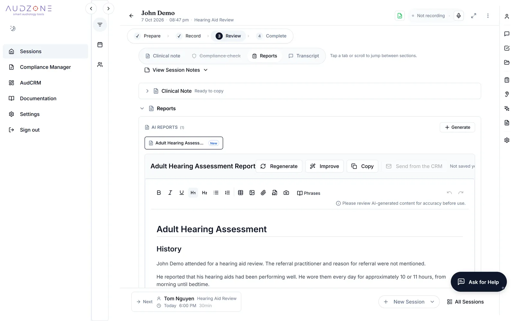
Task: Insert an image into the report
Action: coord(252,193)
